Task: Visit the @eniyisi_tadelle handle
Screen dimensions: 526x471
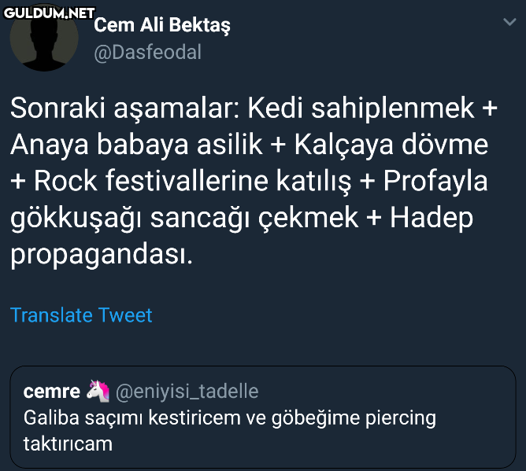Action: click(187, 391)
